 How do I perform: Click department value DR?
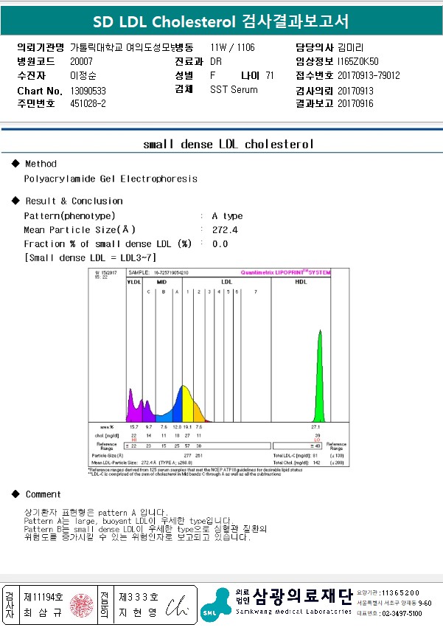pos(216,62)
